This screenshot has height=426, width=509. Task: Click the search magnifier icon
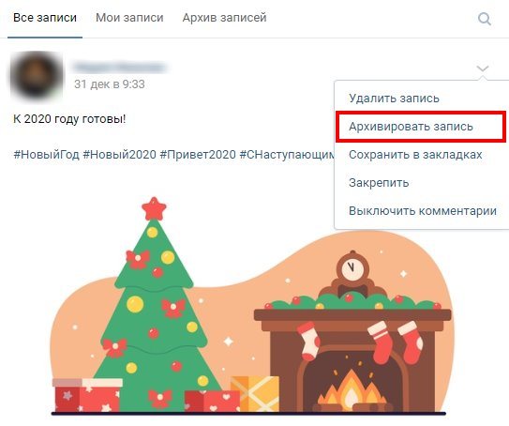pyautogui.click(x=485, y=19)
